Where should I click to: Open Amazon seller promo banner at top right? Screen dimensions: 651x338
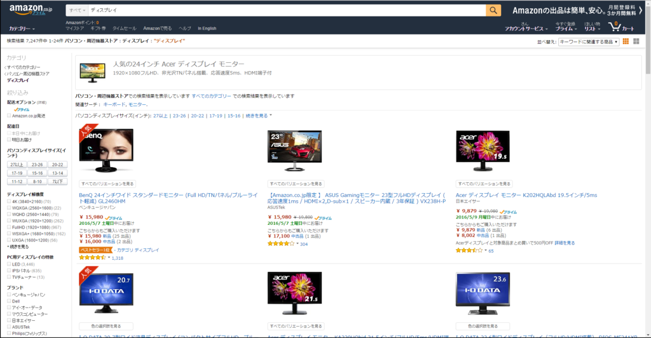coord(577,10)
